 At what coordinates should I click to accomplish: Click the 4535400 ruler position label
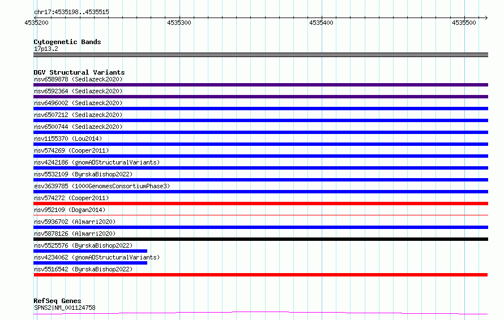pyautogui.click(x=321, y=23)
